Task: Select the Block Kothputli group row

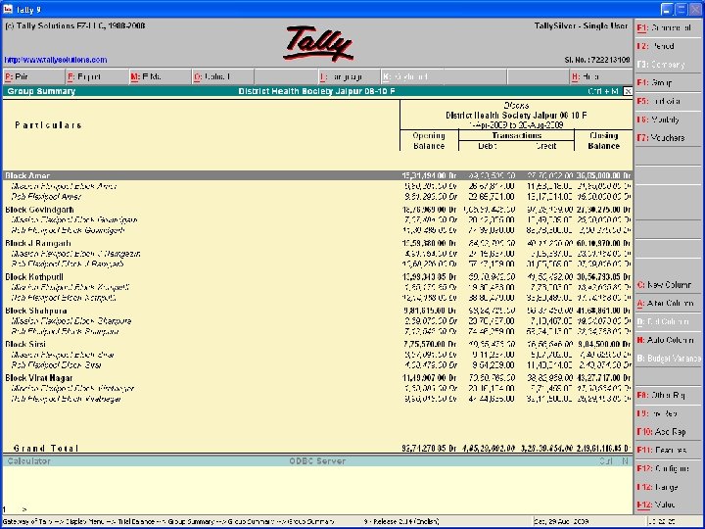Action: pyautogui.click(x=317, y=277)
